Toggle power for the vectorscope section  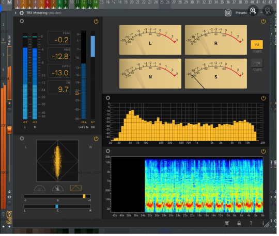click(x=96, y=139)
